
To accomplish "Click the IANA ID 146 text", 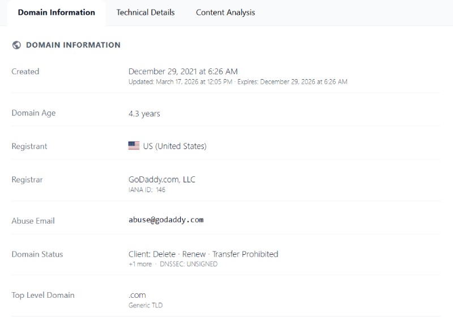I will click(x=147, y=190).
